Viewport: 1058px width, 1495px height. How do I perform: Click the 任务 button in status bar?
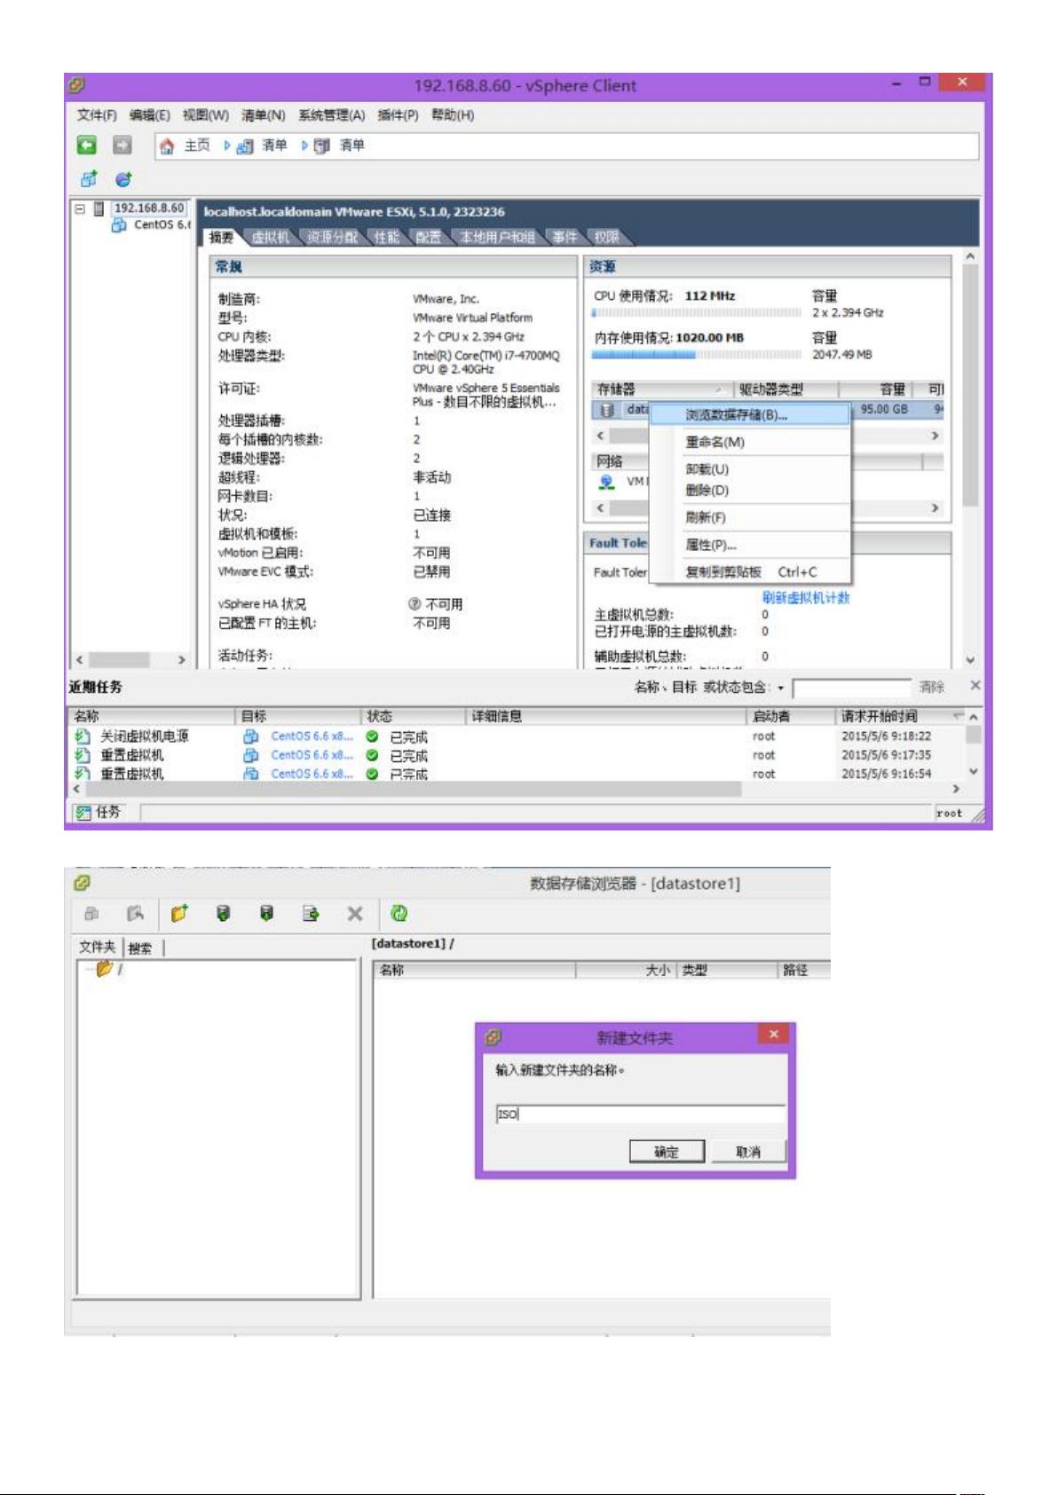99,812
